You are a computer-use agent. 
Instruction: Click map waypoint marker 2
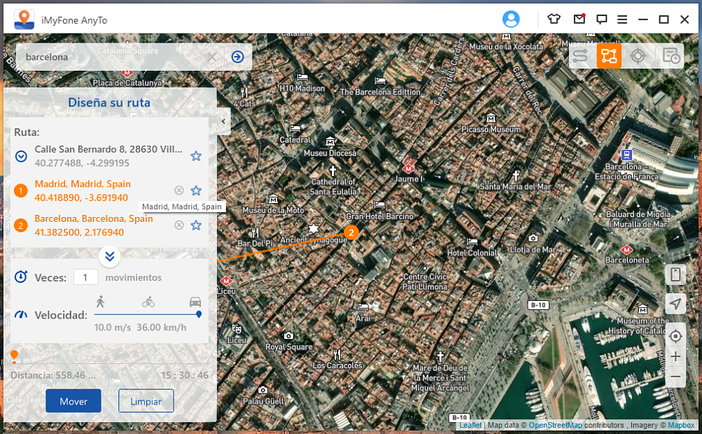click(351, 232)
